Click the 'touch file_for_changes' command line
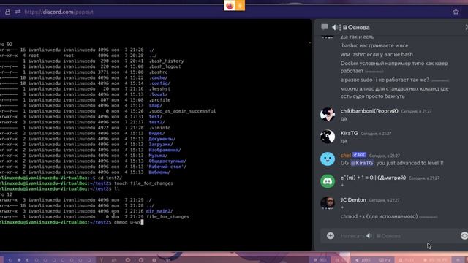 pyautogui.click(x=143, y=183)
